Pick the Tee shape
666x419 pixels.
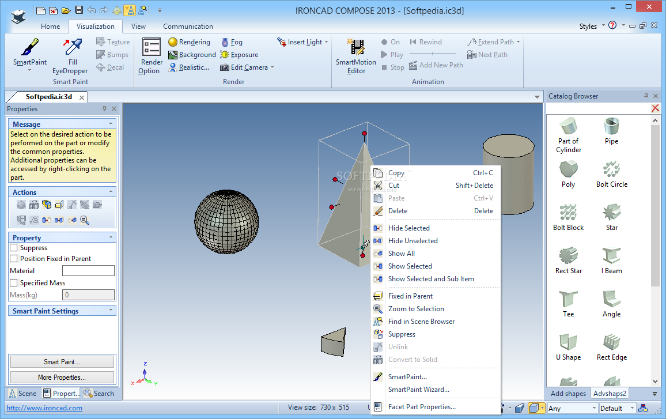click(x=568, y=304)
